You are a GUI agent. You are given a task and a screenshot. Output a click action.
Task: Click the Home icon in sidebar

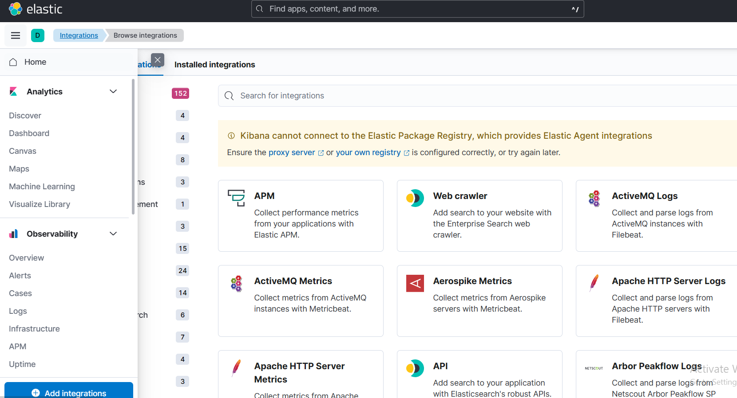(13, 62)
